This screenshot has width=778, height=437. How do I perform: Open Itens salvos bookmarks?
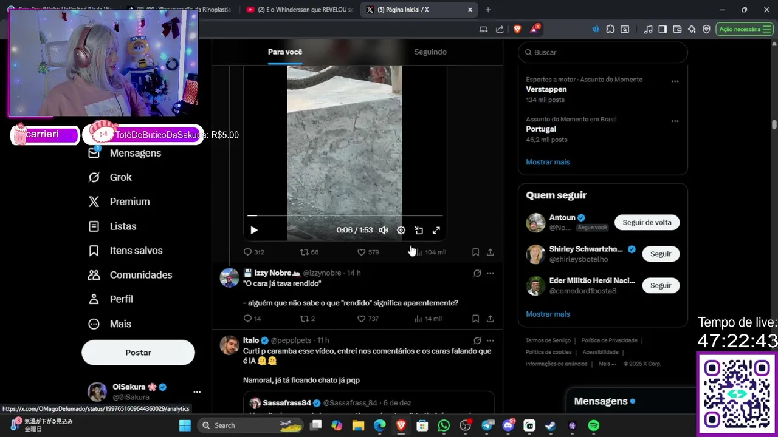(126, 251)
